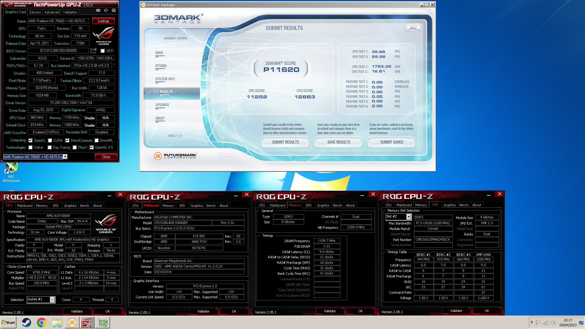Viewport: 585px width, 329px height.
Task: Click the 3DMark Vantage taskbar icon
Action: (72, 323)
